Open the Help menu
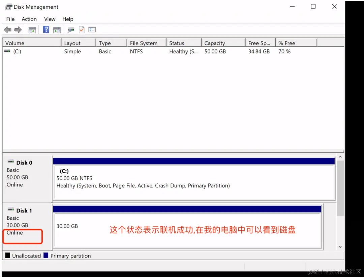 tap(68, 19)
